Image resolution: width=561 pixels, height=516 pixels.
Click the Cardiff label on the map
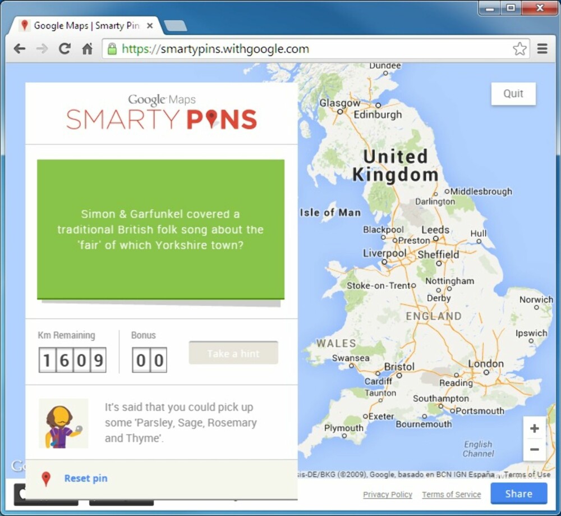378,381
